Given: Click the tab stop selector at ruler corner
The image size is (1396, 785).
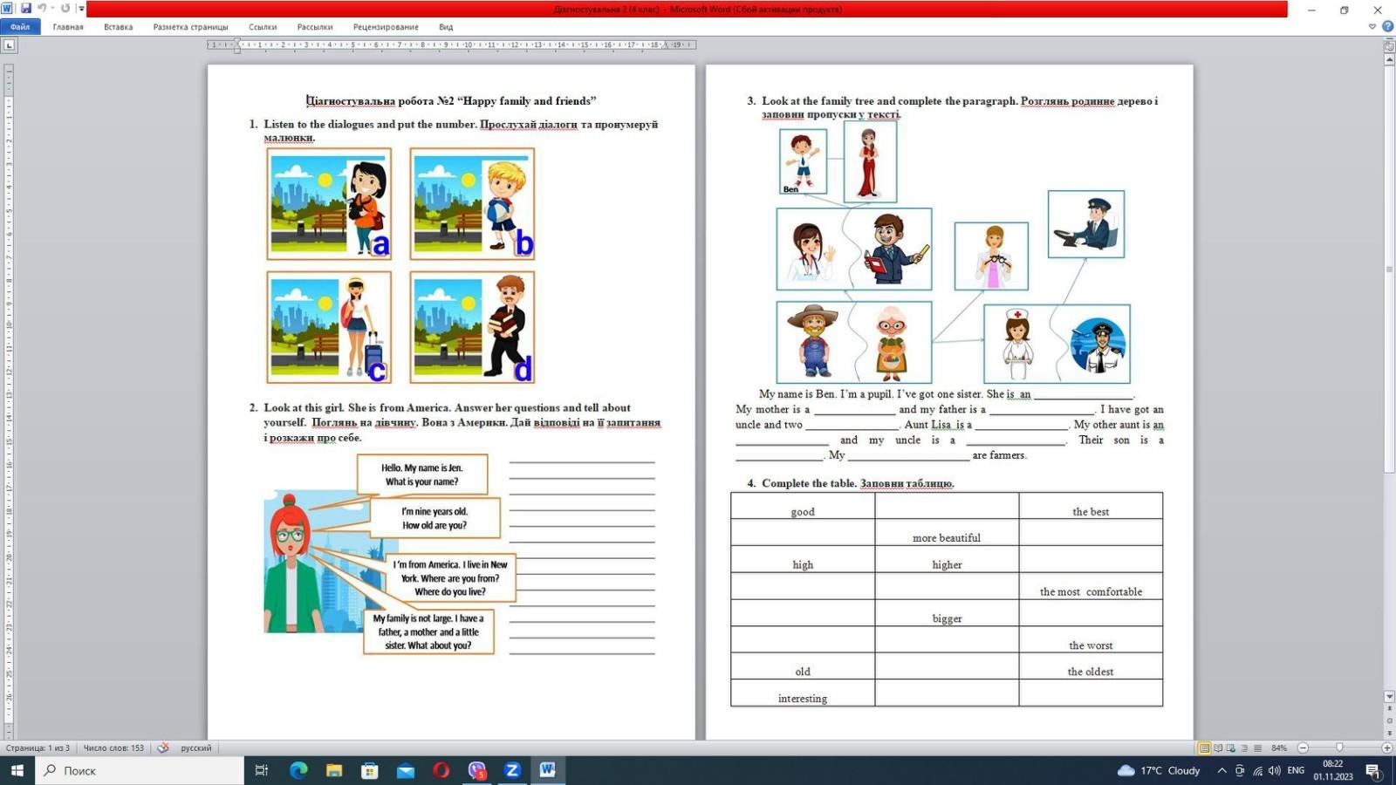Looking at the screenshot, I should pos(9,45).
